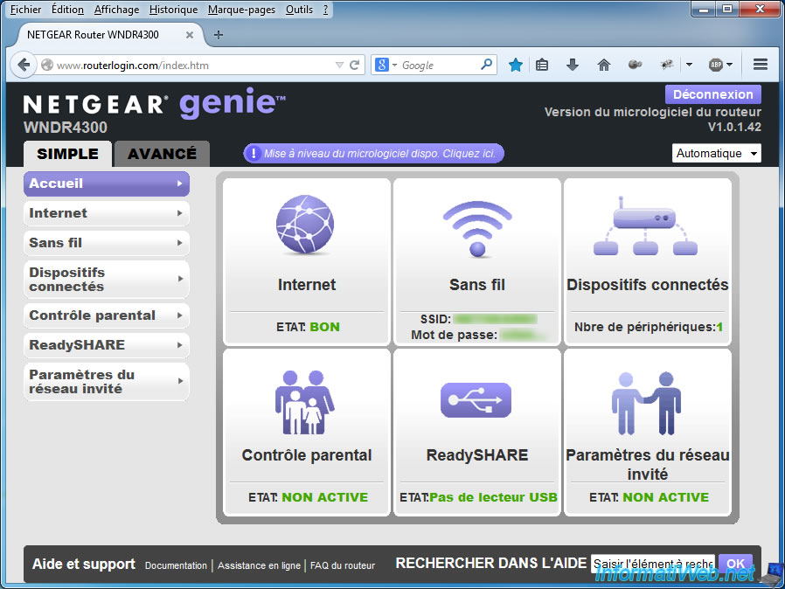Select Paramètres du réseau invité in sidebar
The height and width of the screenshot is (589, 785).
point(107,381)
